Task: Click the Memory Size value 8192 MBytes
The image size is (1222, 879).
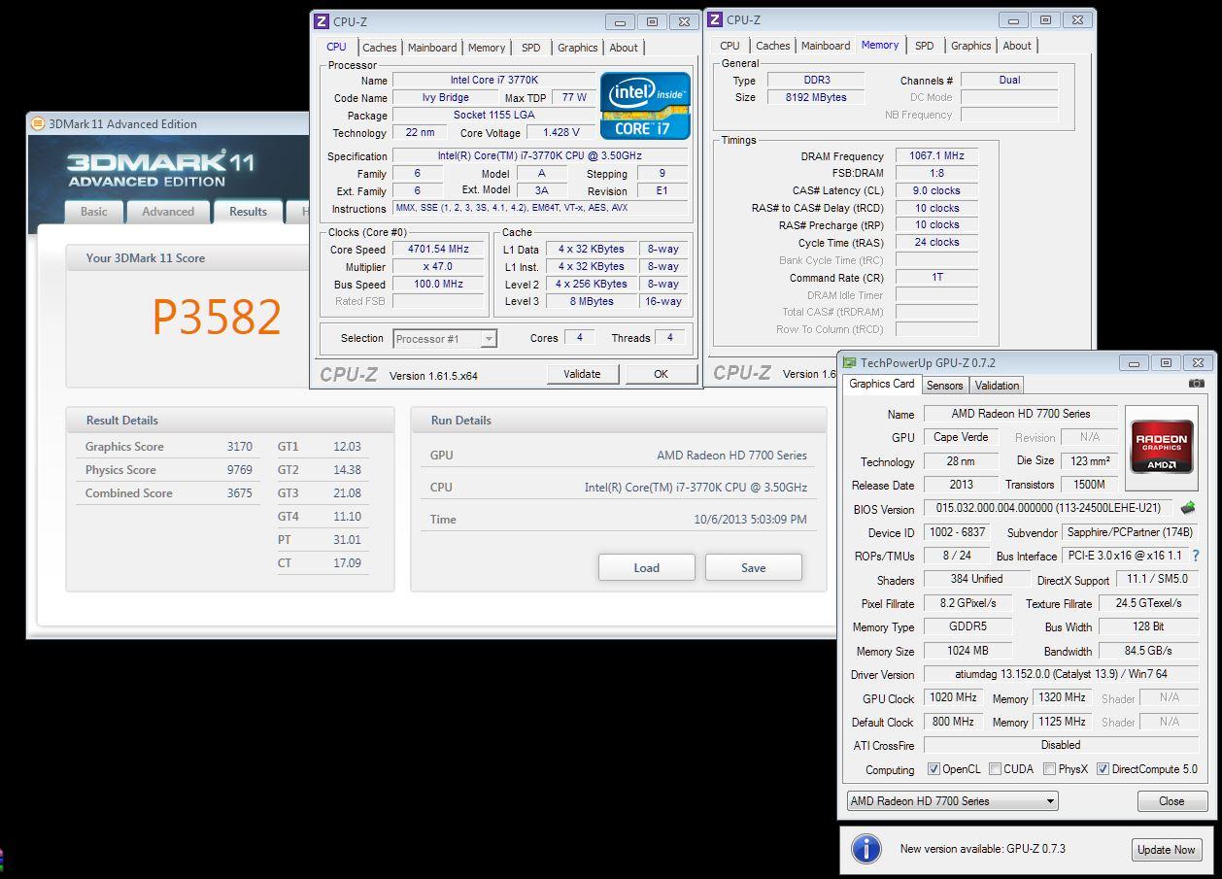Action: (816, 97)
